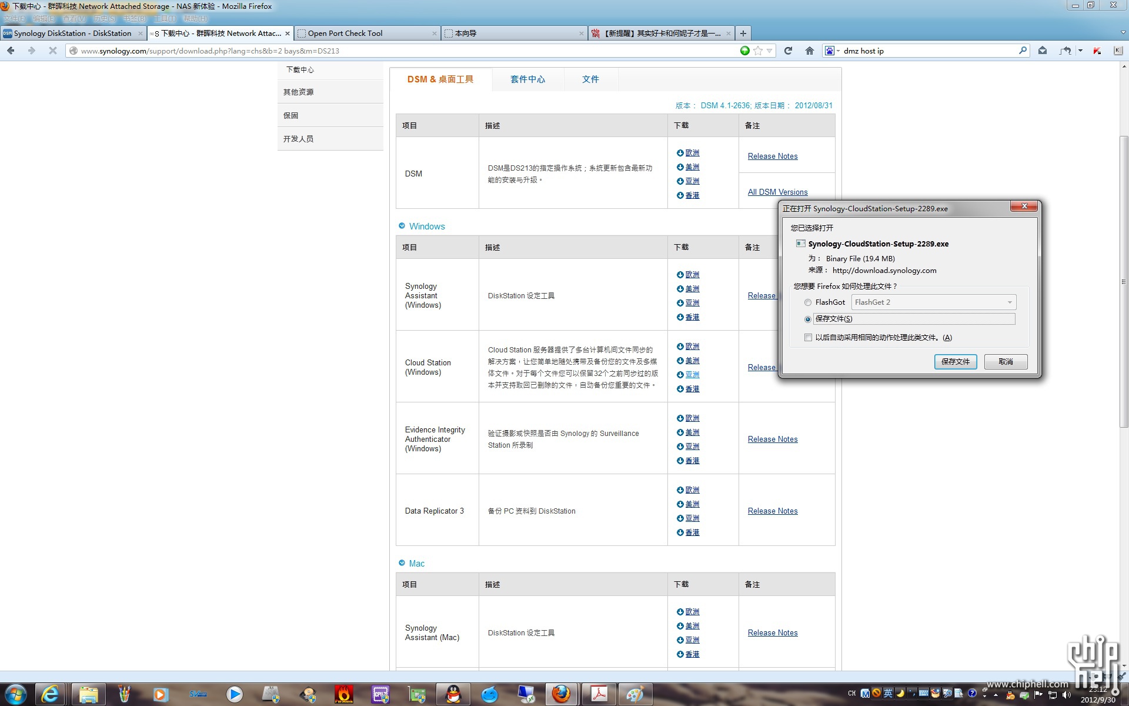
Task: Go back with the browser back arrow
Action: [x=11, y=51]
